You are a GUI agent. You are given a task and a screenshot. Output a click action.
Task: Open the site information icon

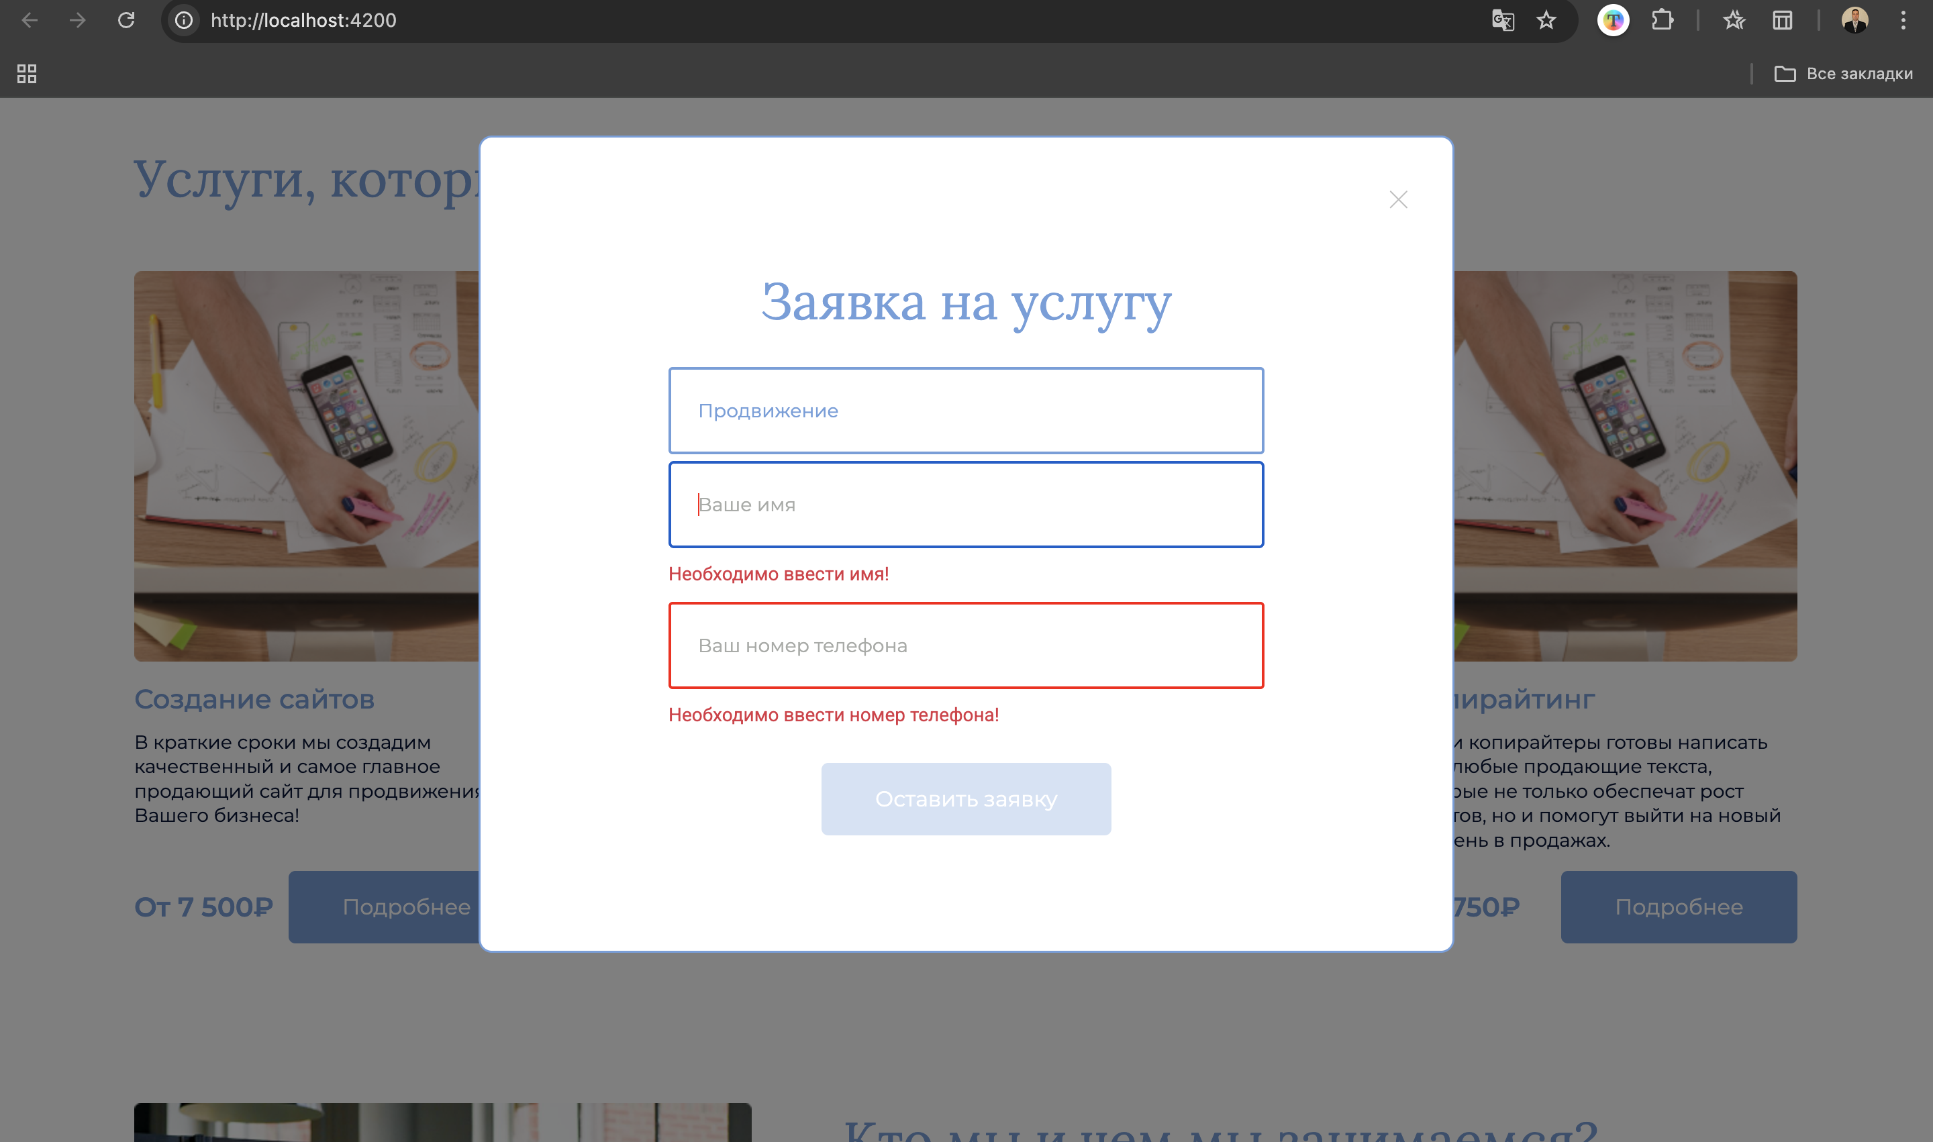pos(184,20)
